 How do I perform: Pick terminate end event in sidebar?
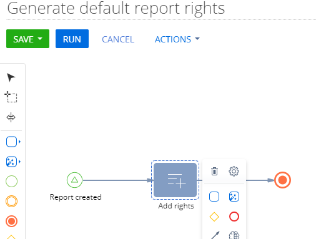pos(11,221)
